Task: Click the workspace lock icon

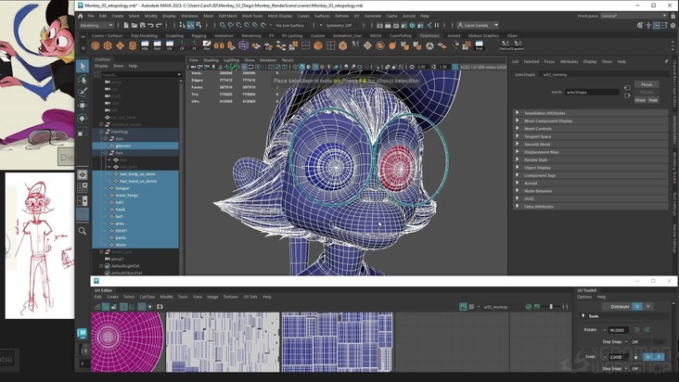Action: [x=673, y=16]
